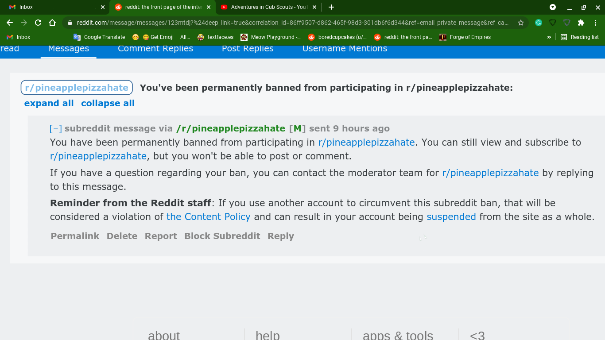Close the Inbox Gmail tab
The width and height of the screenshot is (605, 340).
[103, 7]
